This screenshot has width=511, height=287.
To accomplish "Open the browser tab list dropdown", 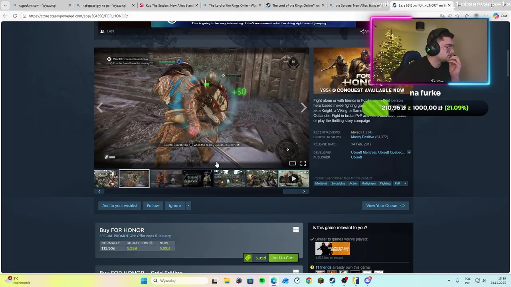I will point(5,6).
